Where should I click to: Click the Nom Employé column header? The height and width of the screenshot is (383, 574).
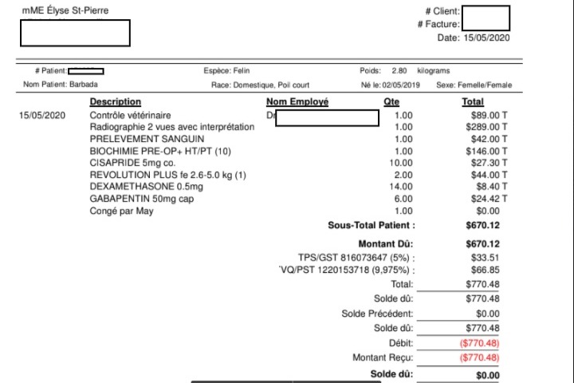pyautogui.click(x=297, y=101)
